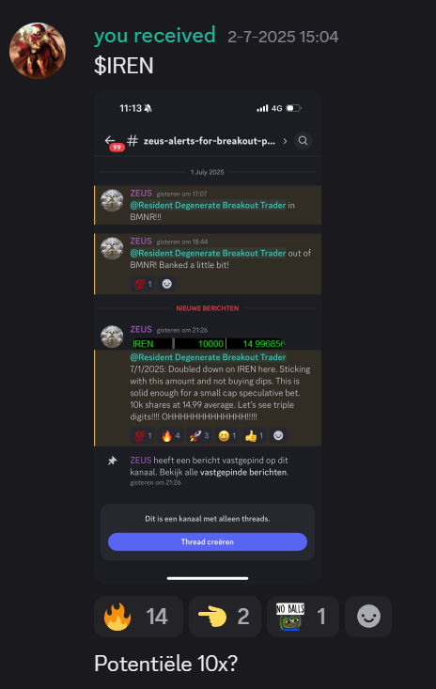
Task: Click the 'you received' username
Action: coord(154,36)
